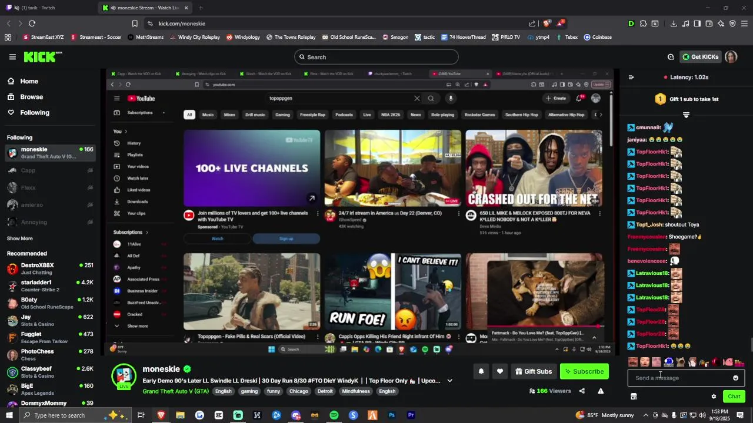The width and height of the screenshot is (753, 423).
Task: Open the browser extensions puzzle icon
Action: (x=643, y=23)
